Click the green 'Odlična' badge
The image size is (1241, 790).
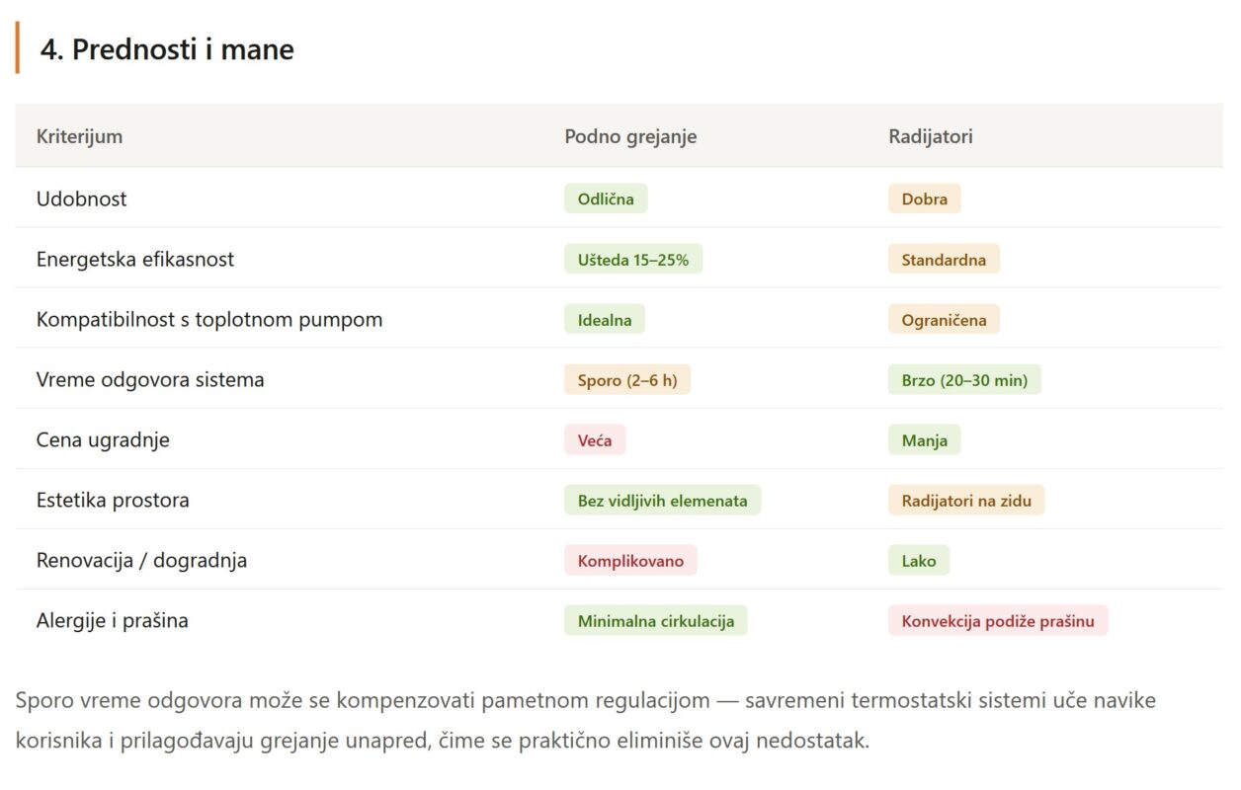(x=606, y=198)
